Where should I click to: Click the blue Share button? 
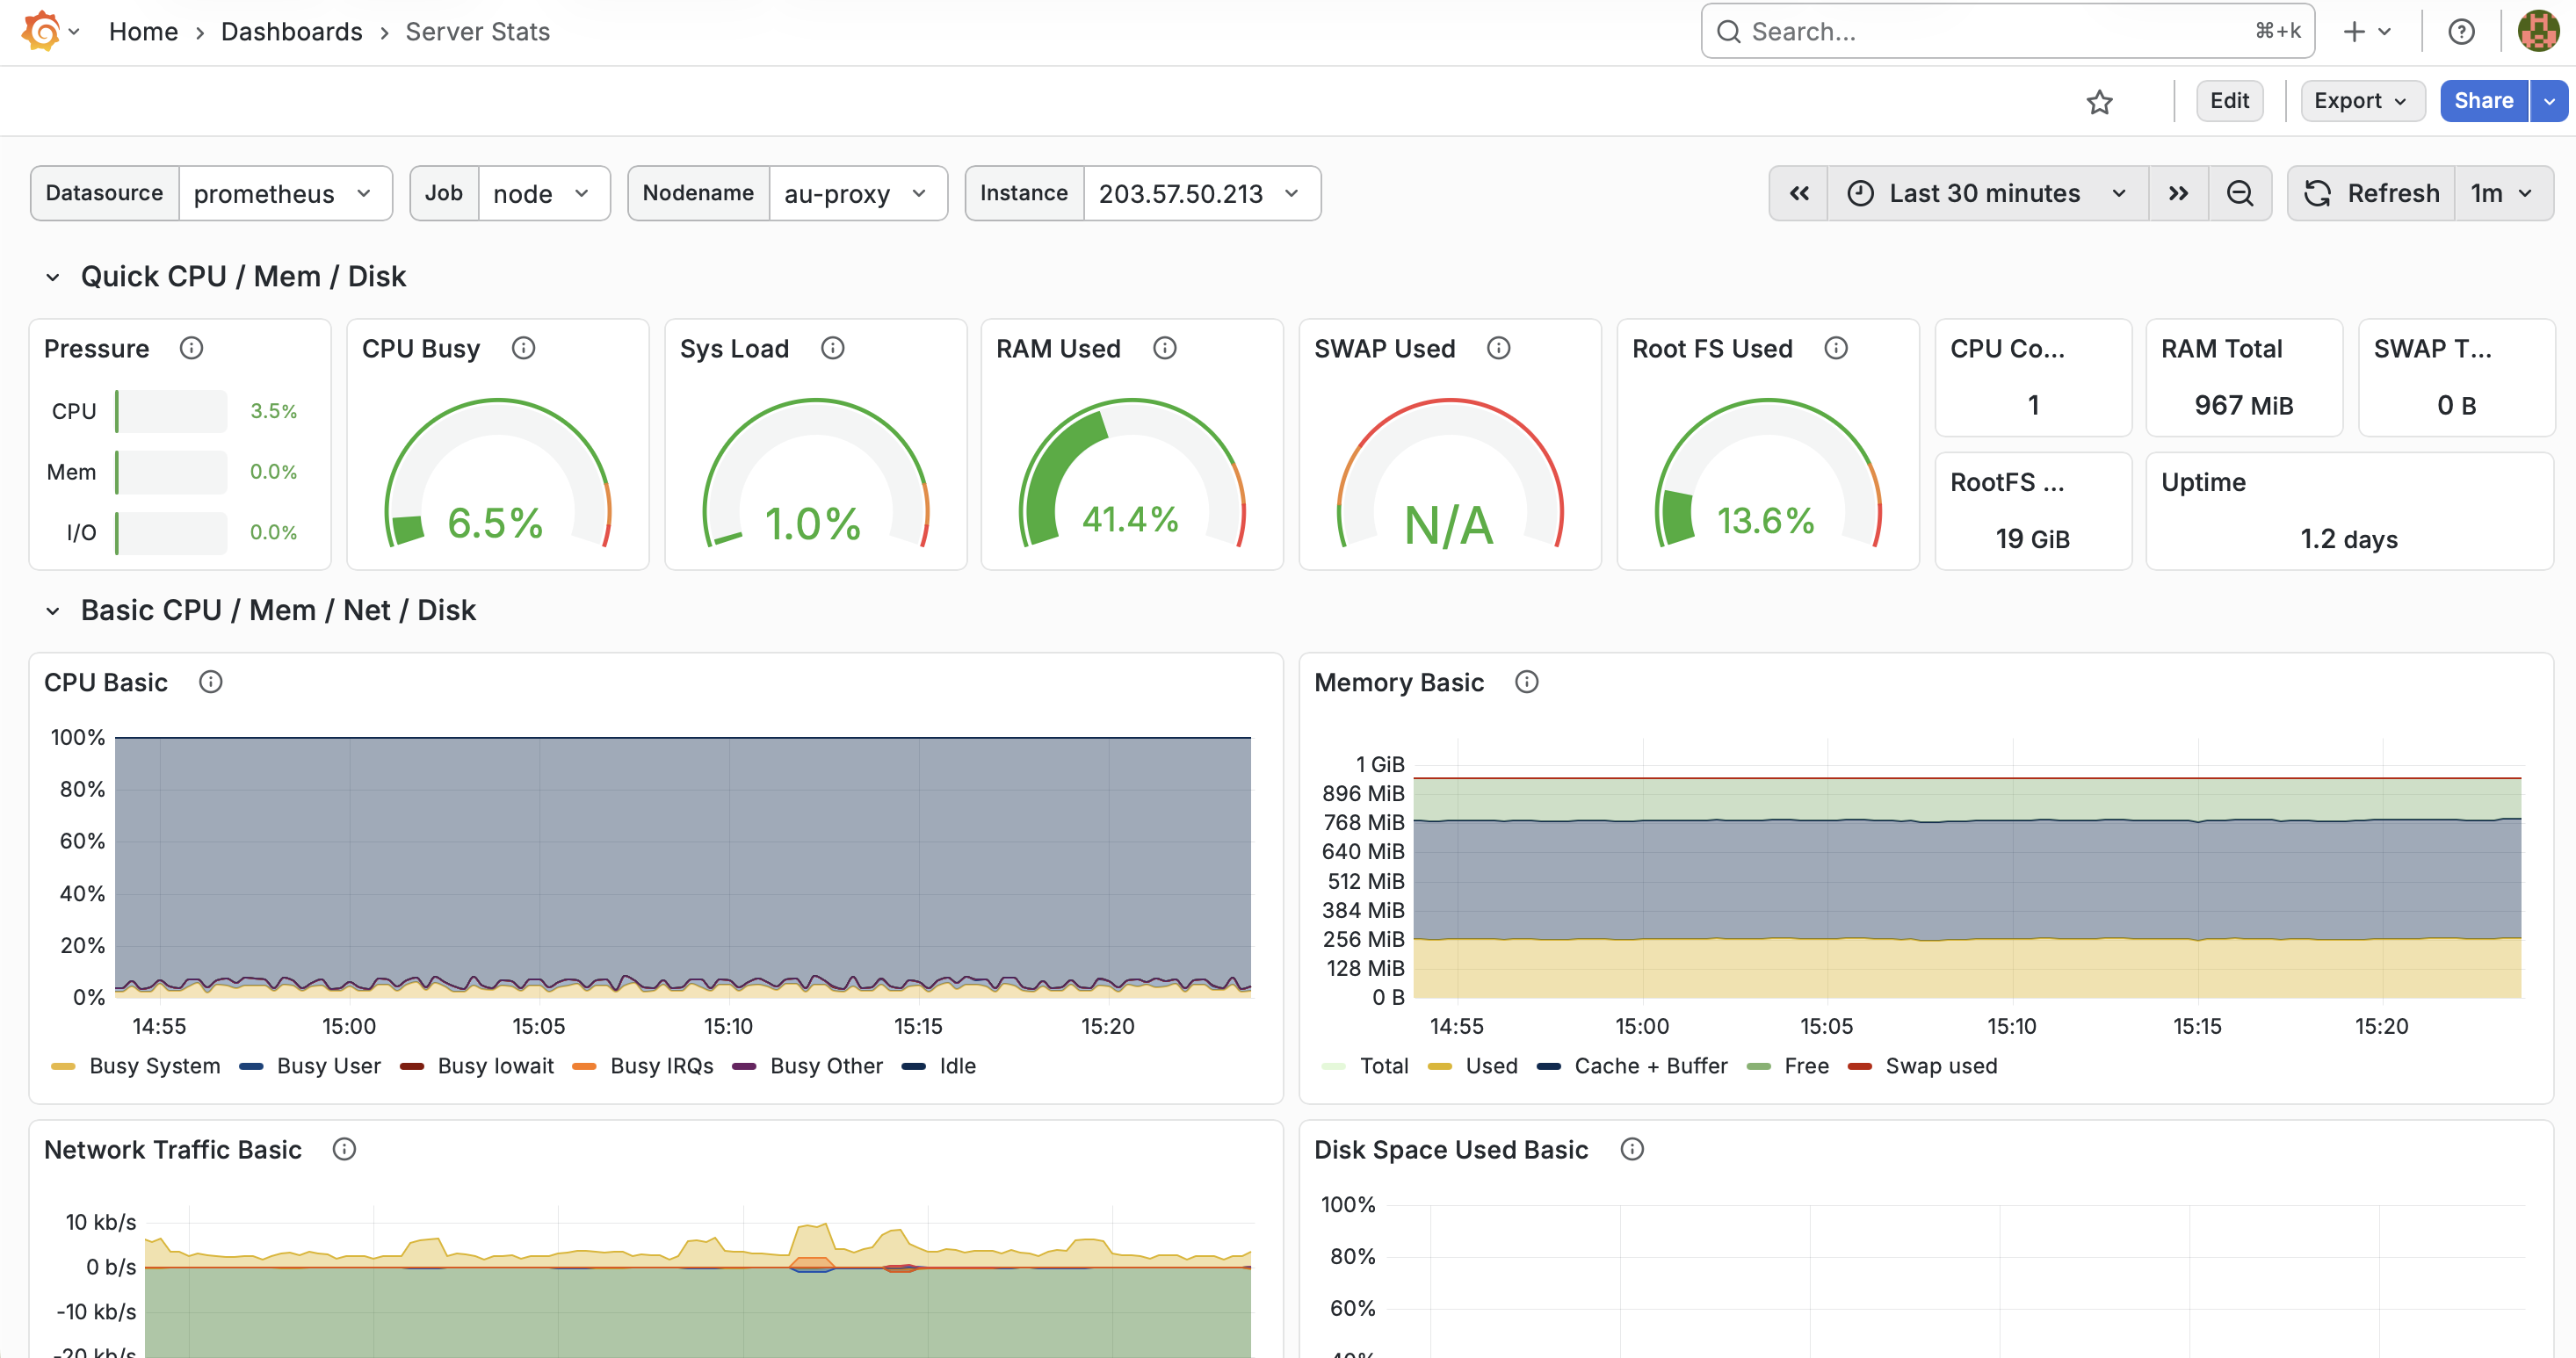pyautogui.click(x=2483, y=101)
